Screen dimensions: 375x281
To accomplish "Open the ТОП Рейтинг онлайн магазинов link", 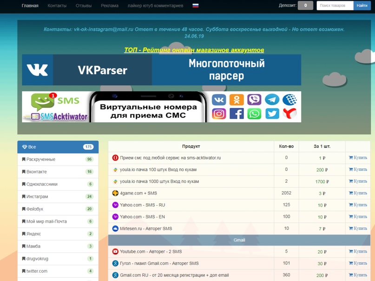I will click(x=194, y=50).
